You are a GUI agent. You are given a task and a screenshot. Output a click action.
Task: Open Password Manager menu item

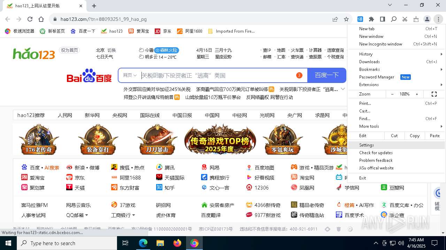397,77
